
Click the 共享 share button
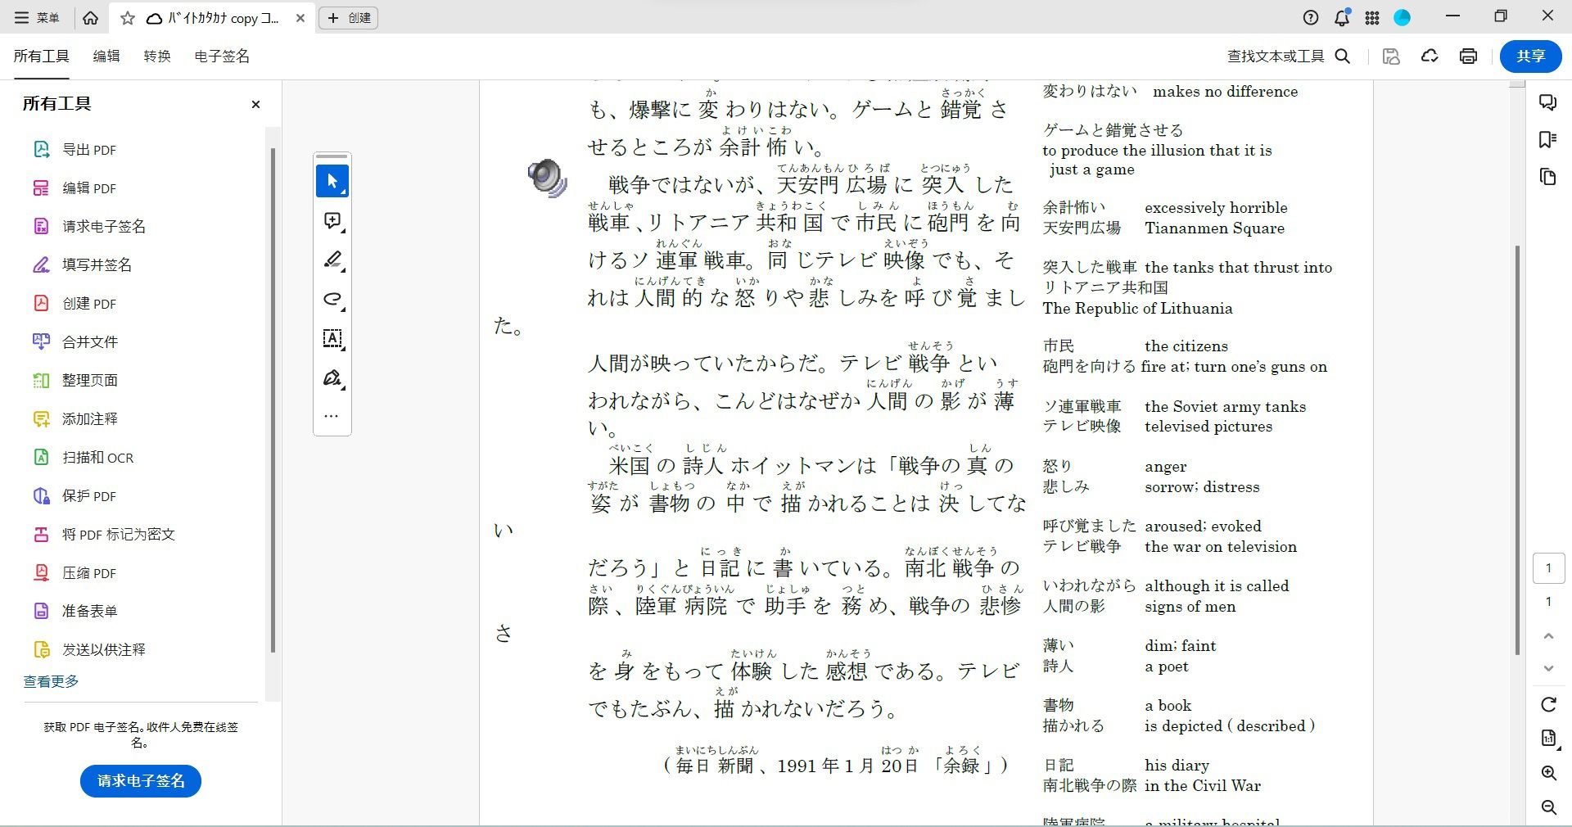(x=1529, y=56)
